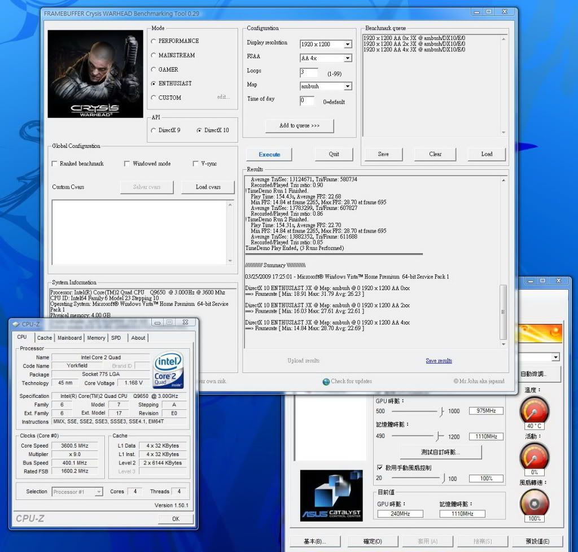The height and width of the screenshot is (552, 578).
Task: Click the ASUS Catalyst Control Center logo
Action: point(331,496)
